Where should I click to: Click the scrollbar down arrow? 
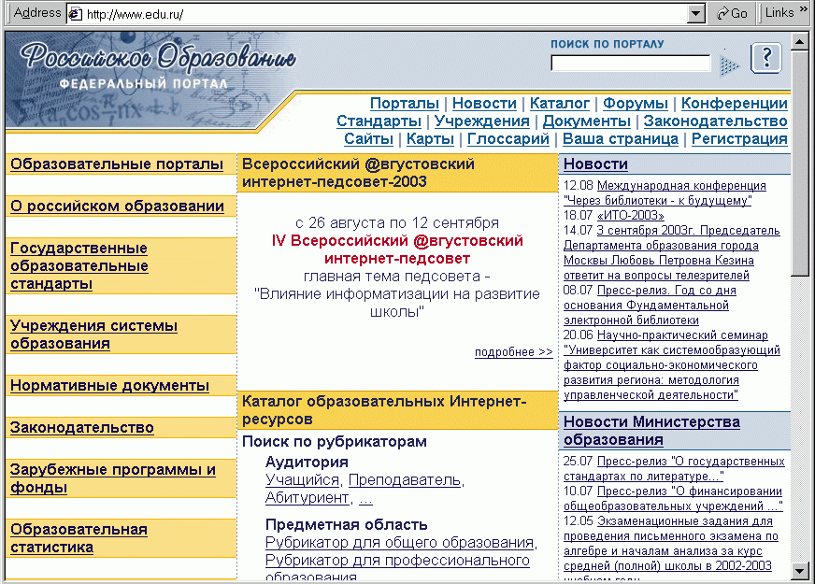pos(799,571)
